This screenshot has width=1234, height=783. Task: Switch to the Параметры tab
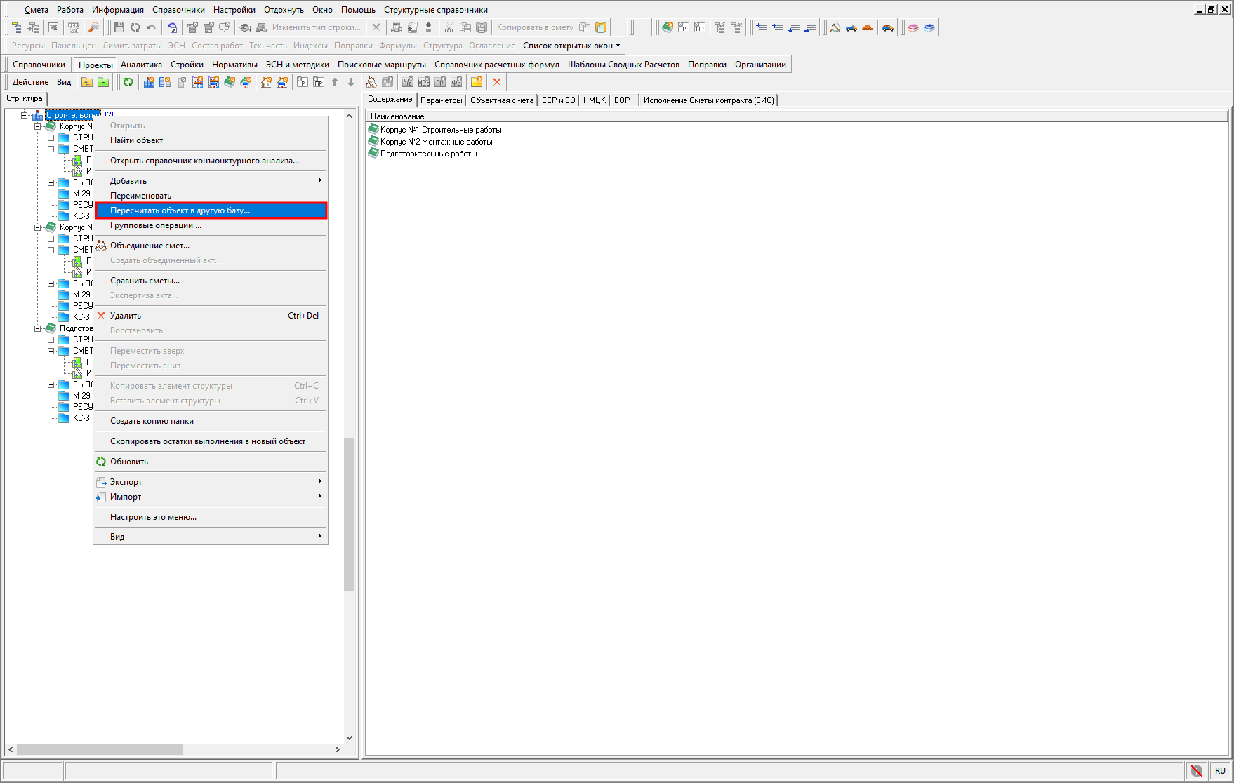point(441,100)
